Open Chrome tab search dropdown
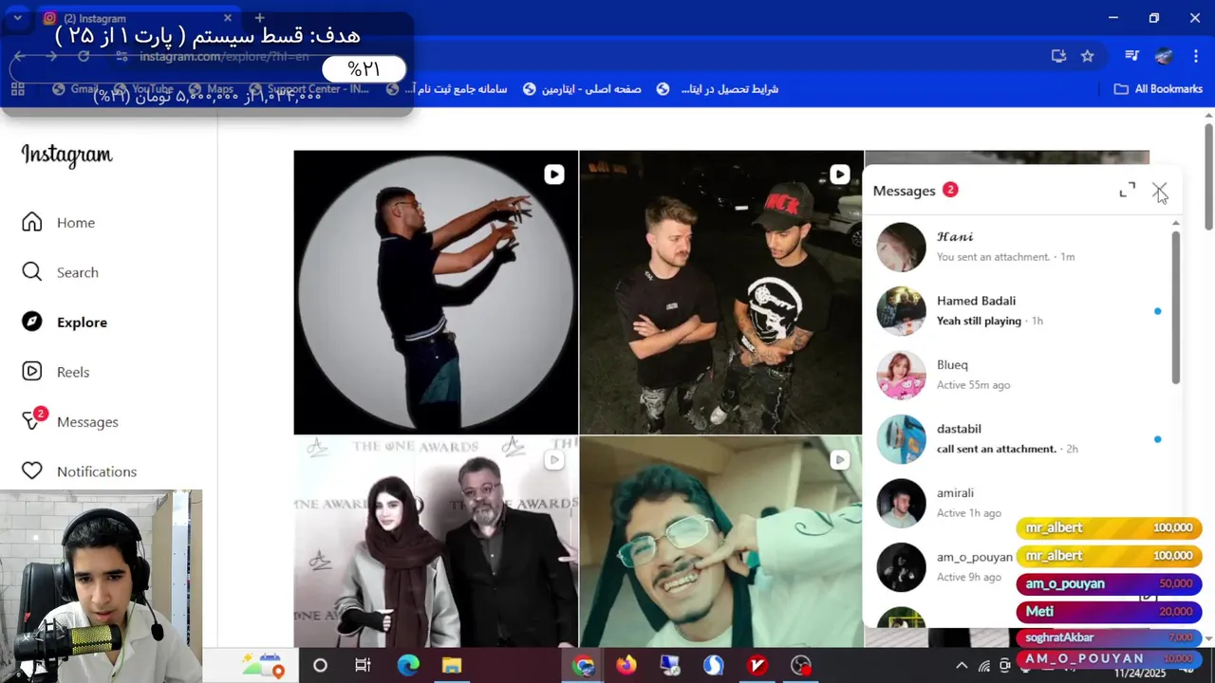 pos(17,18)
